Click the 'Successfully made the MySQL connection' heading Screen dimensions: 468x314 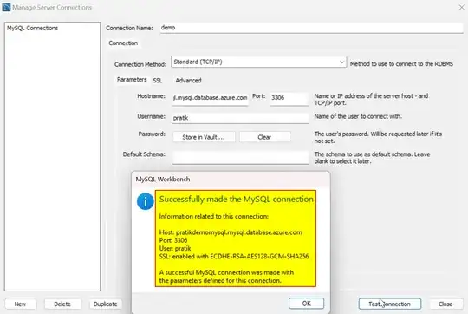click(x=236, y=200)
